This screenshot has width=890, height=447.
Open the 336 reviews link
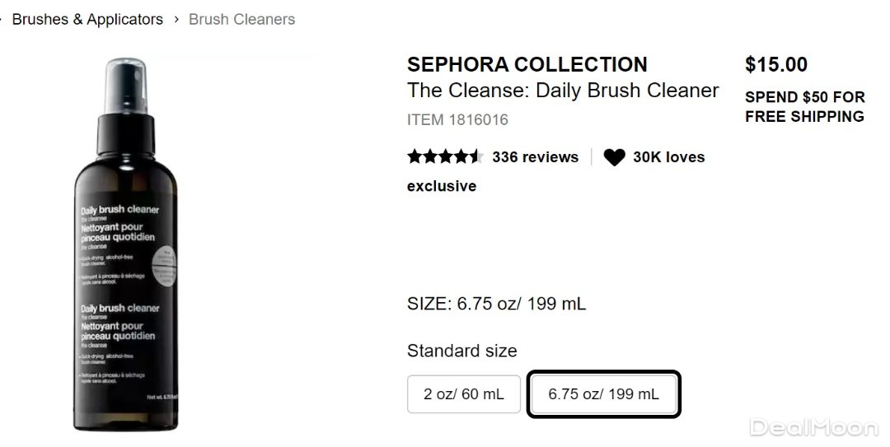(535, 157)
